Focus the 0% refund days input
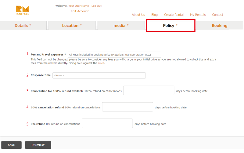The image size is (244, 153). point(107,123)
